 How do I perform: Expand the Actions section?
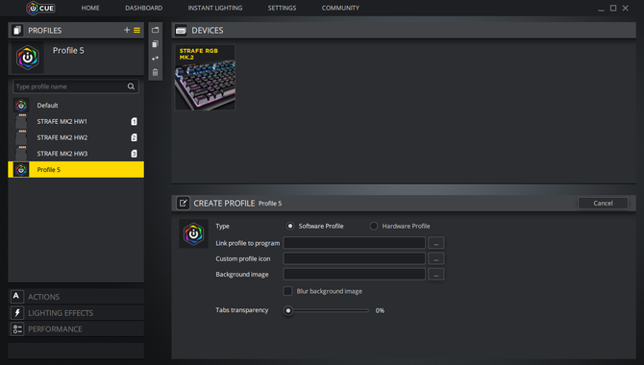tap(76, 297)
